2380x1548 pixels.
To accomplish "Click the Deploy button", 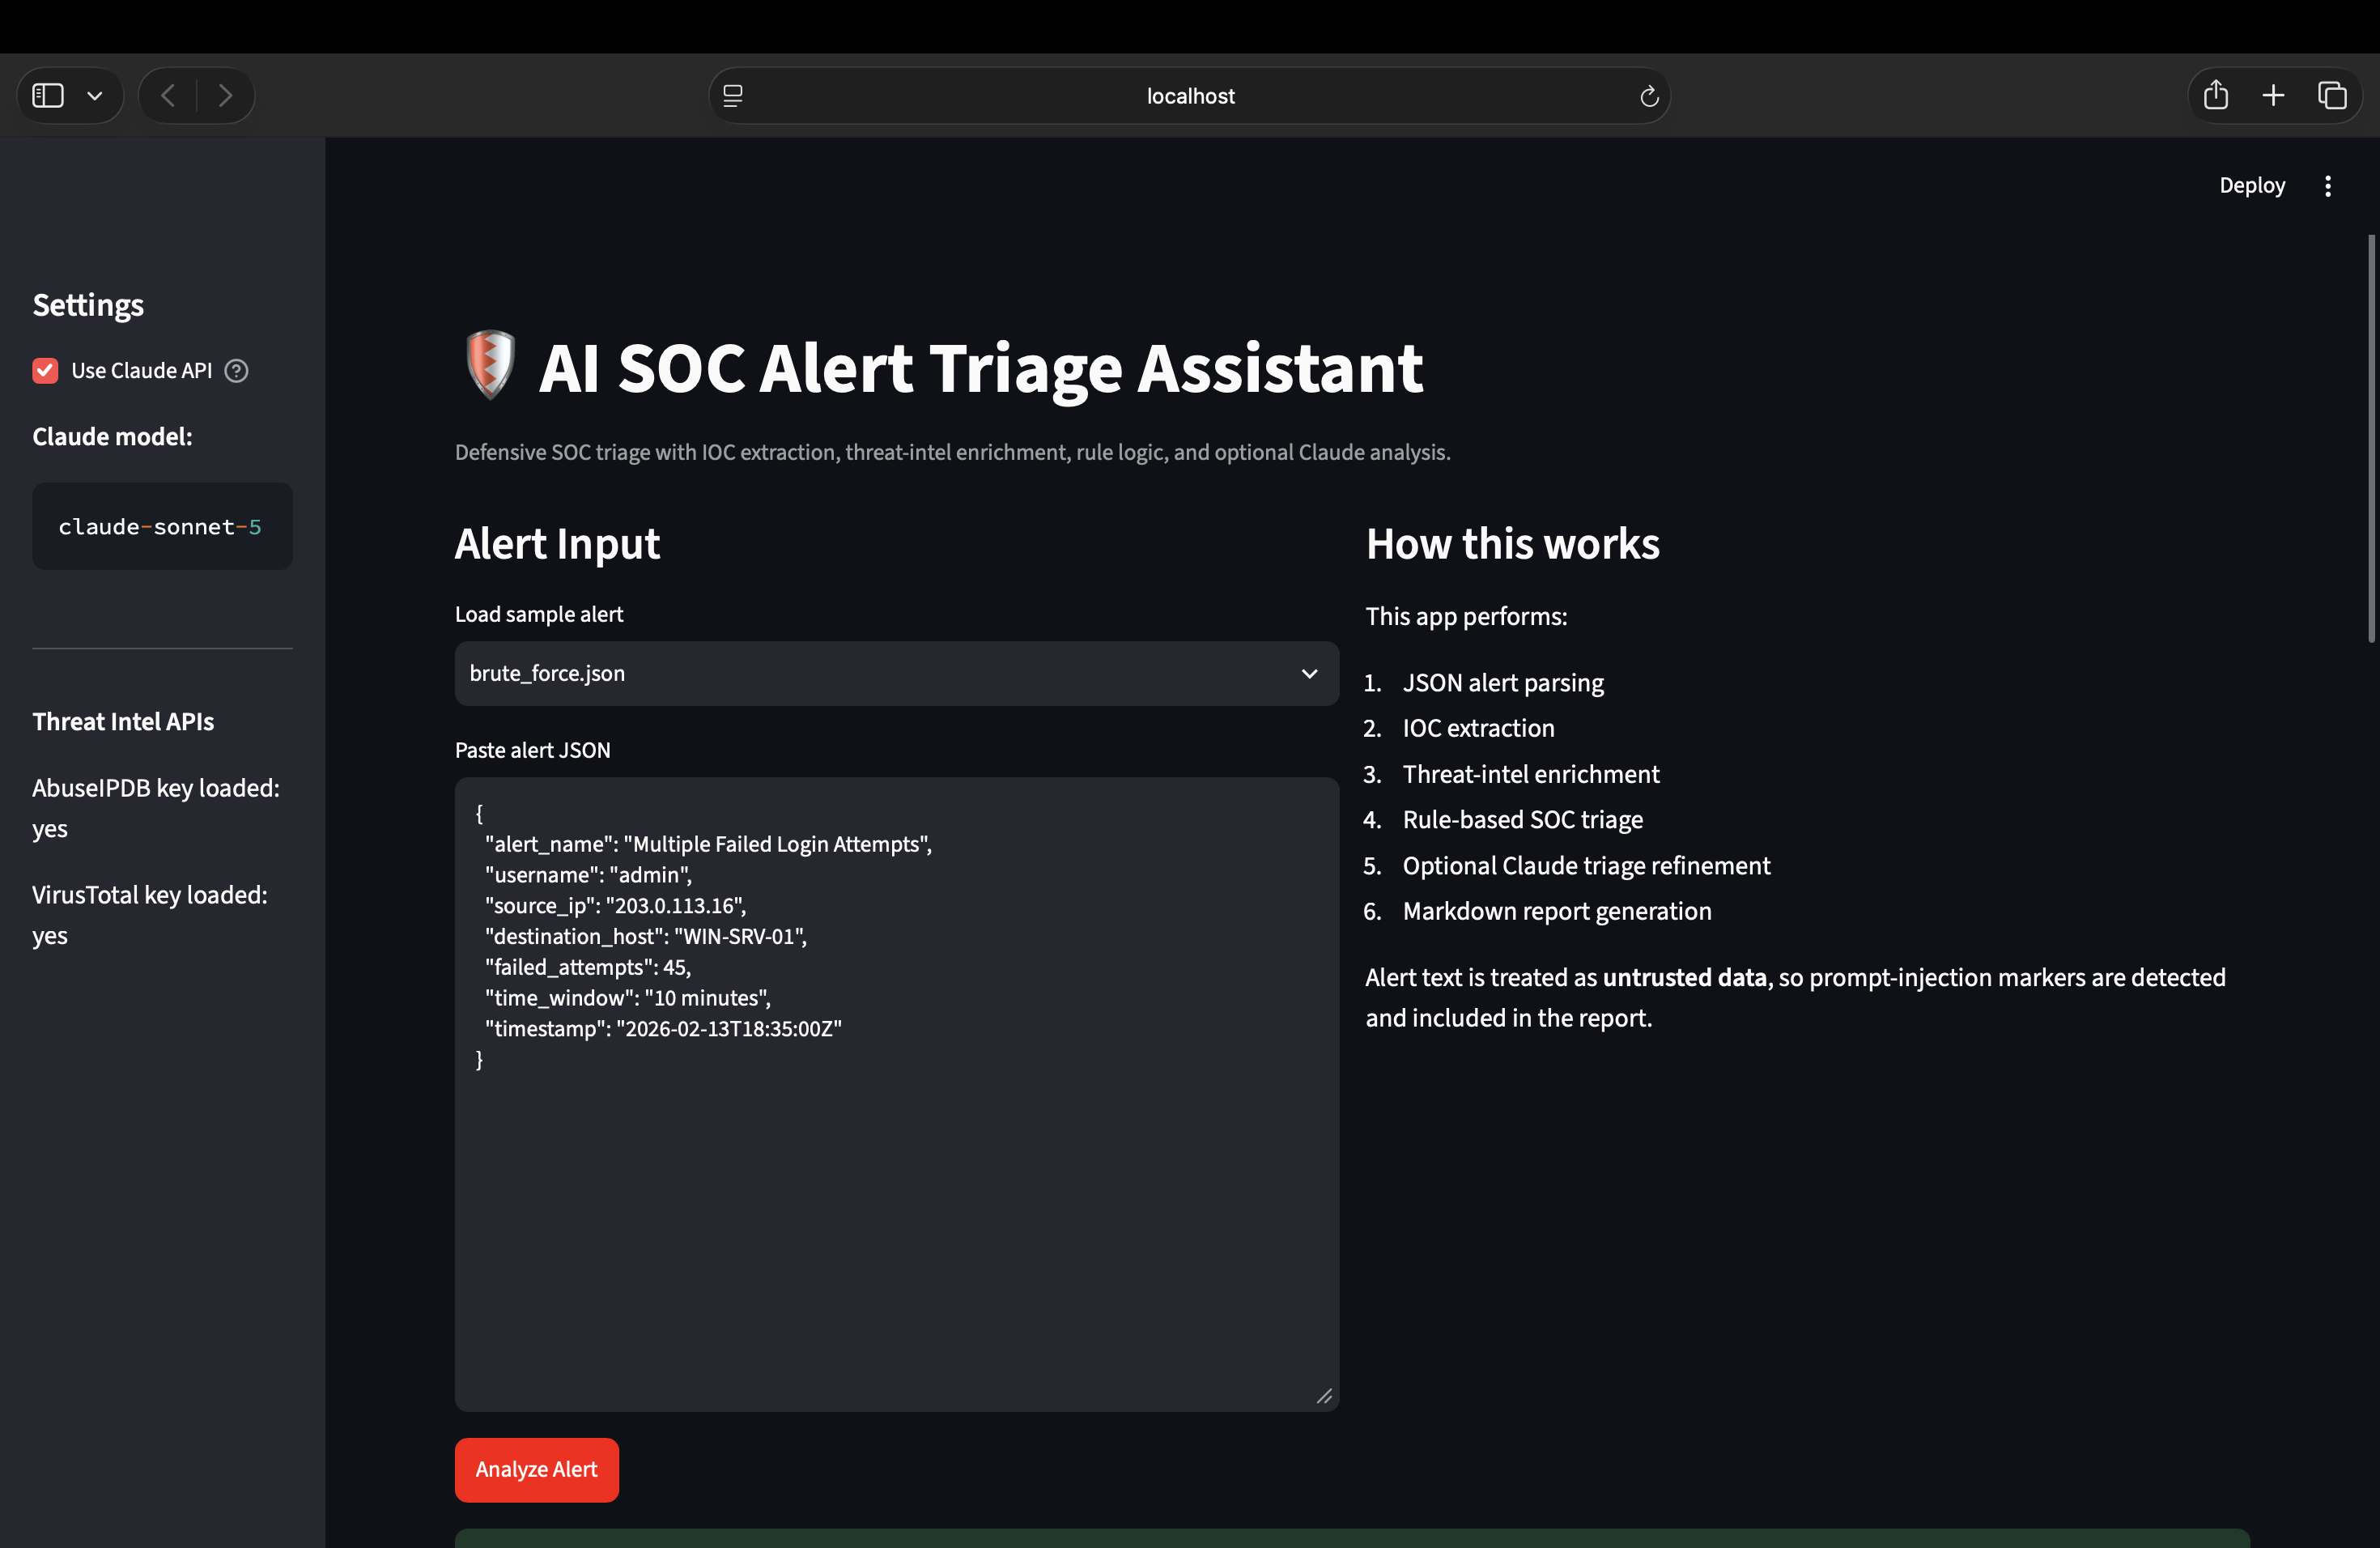I will [x=2252, y=186].
